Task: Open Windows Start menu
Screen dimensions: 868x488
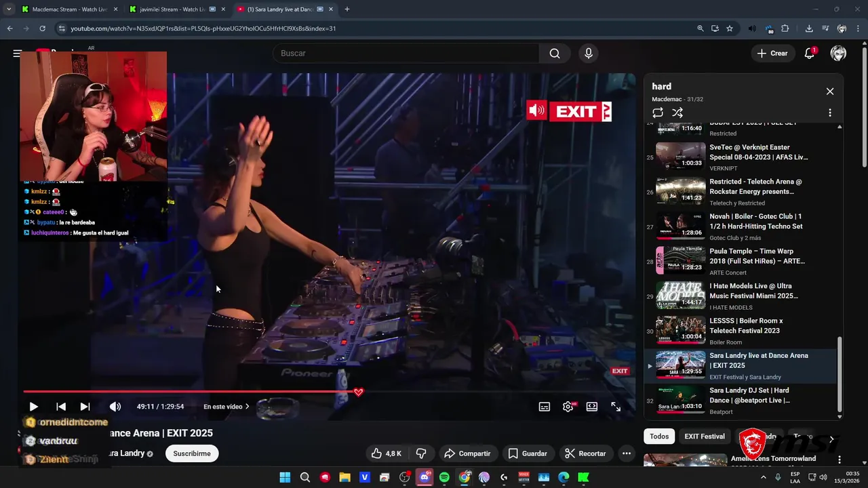Action: point(285,477)
